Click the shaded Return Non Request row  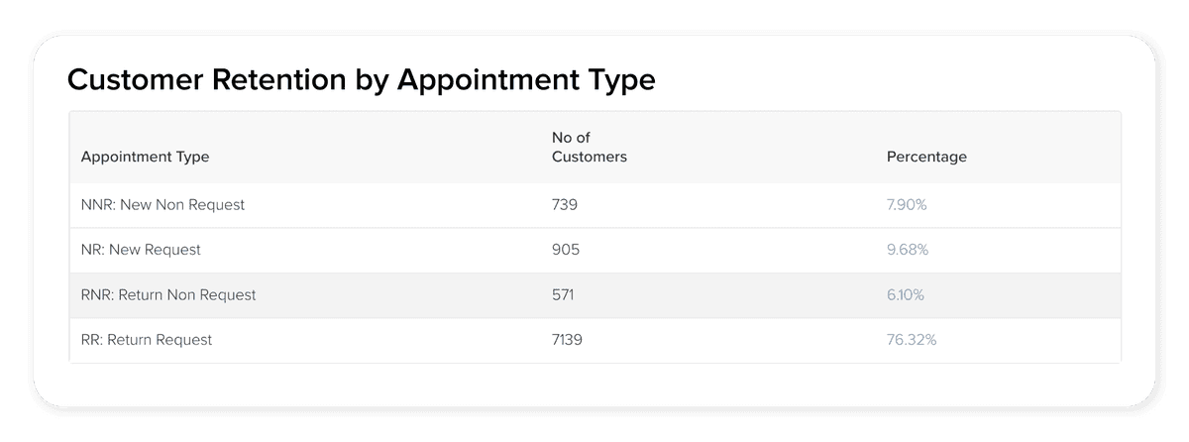[x=743, y=294]
